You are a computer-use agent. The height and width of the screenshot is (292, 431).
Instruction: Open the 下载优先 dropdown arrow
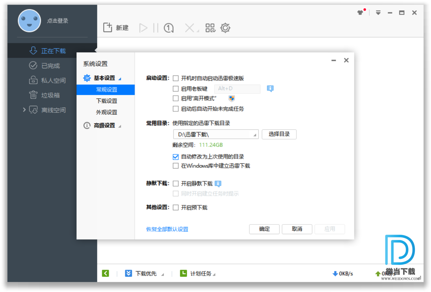pyautogui.click(x=162, y=274)
